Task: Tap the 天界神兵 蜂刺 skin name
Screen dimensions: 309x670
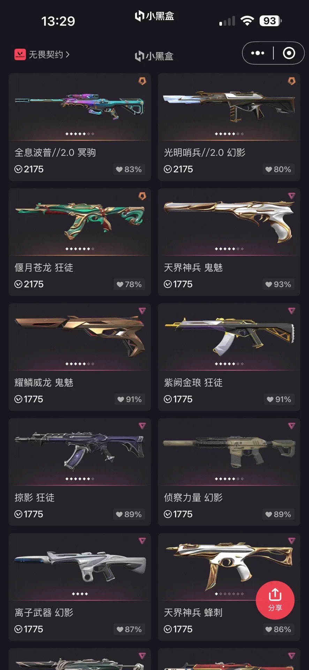Action: point(193,612)
